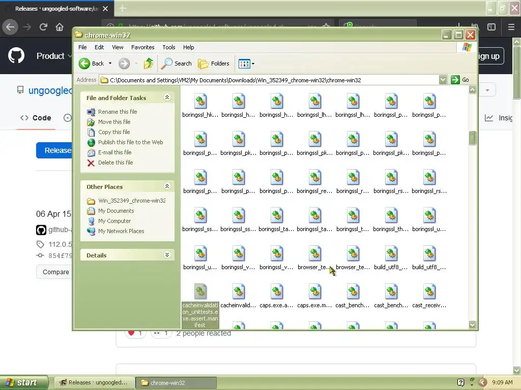The image size is (521, 390).
Task: Open the Help menu
Action: point(188,47)
